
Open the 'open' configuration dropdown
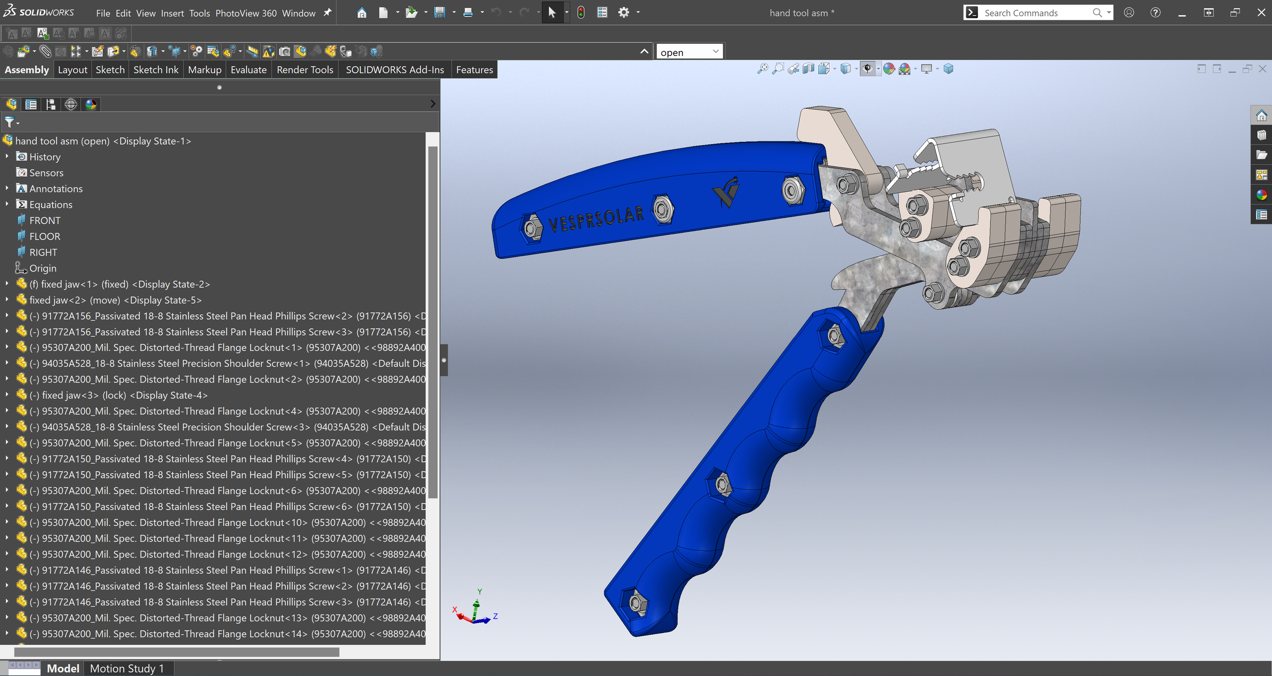click(715, 51)
